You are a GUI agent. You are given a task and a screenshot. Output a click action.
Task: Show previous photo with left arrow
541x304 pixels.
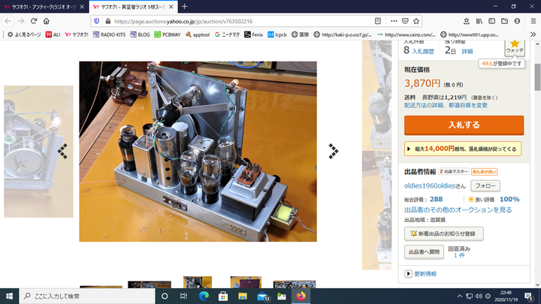63,152
